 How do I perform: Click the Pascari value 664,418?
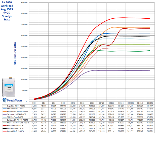coord(150,126)
